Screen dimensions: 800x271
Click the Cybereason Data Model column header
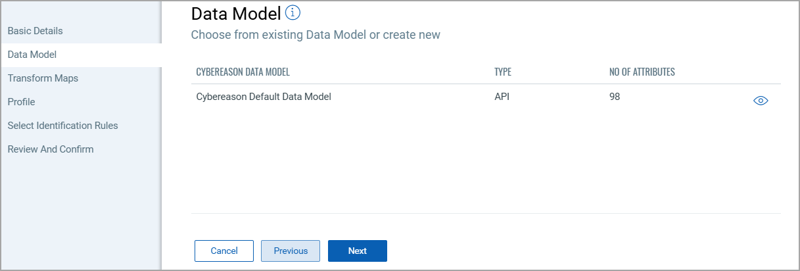[243, 72]
